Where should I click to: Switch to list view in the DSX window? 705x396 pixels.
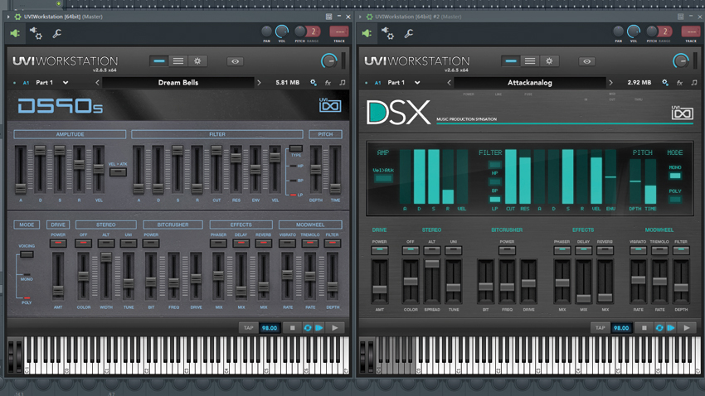530,61
